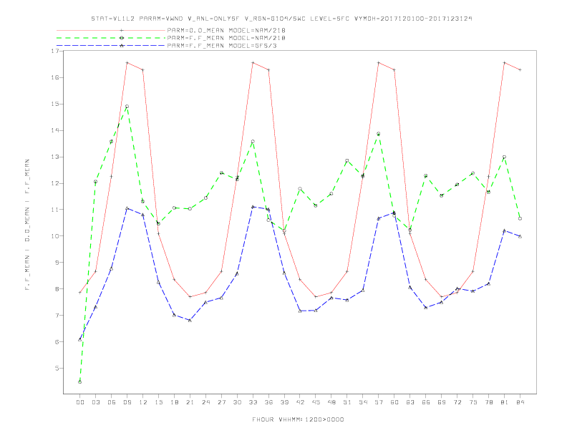The image size is (567, 438).
Task: Click x-axis tick label 48
Action: [x=331, y=402]
